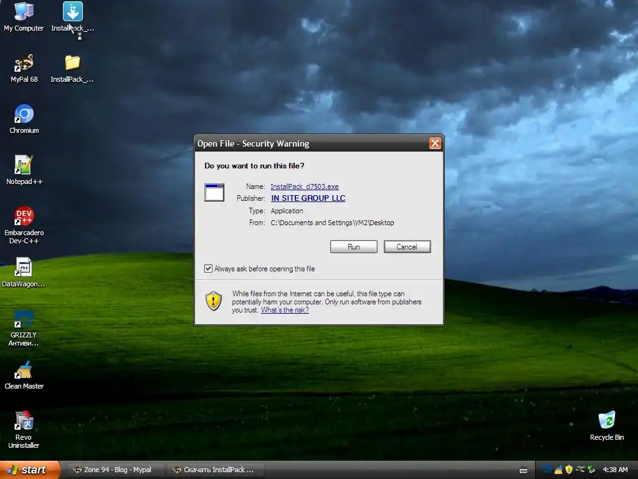Click the yellow security shield tray icon
Screen dimensions: 638x479
pyautogui.click(x=569, y=470)
